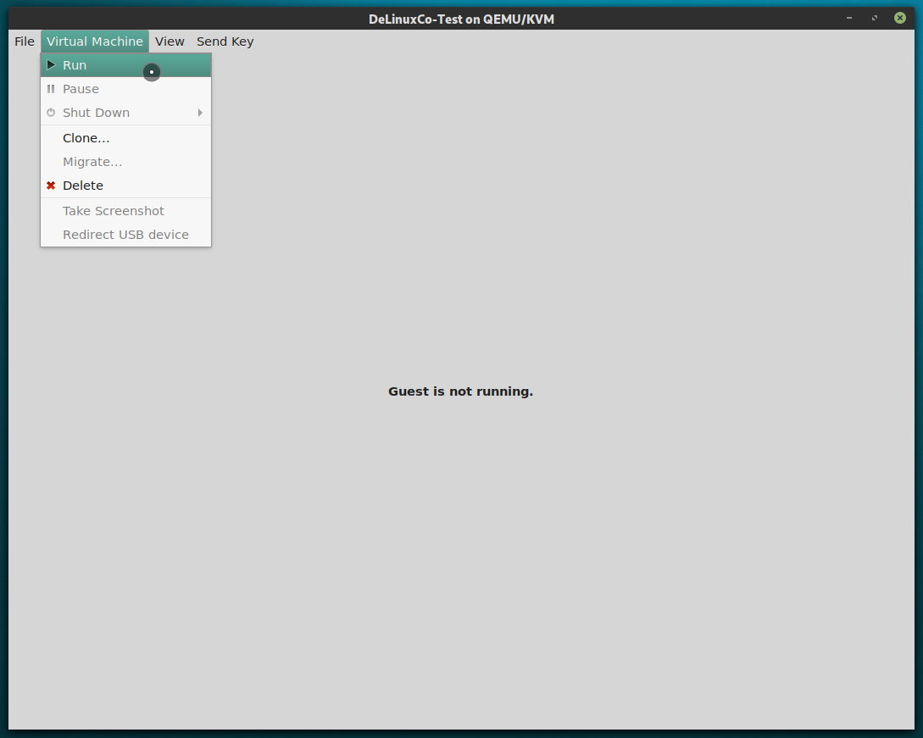This screenshot has height=738, width=923.
Task: Click the Pause bars icon
Action: coord(51,89)
